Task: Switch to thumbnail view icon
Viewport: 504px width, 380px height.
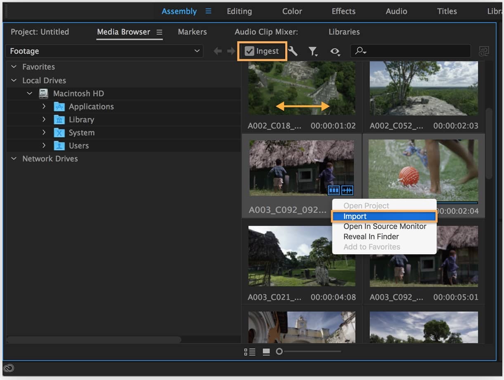Action: coord(266,352)
